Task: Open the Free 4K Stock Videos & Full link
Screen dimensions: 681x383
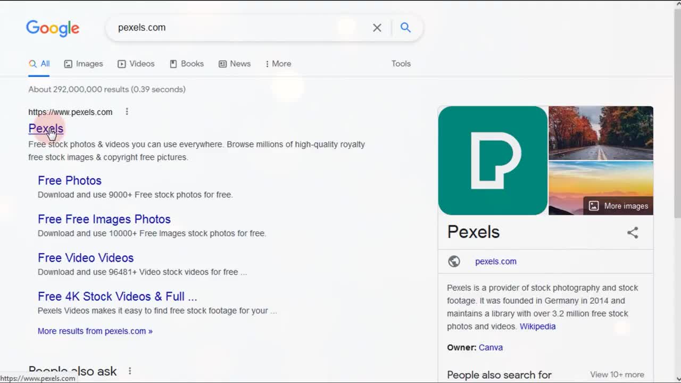Action: (x=118, y=296)
